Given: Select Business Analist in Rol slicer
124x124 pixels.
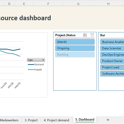Looking at the screenshot, I should tap(112, 42).
